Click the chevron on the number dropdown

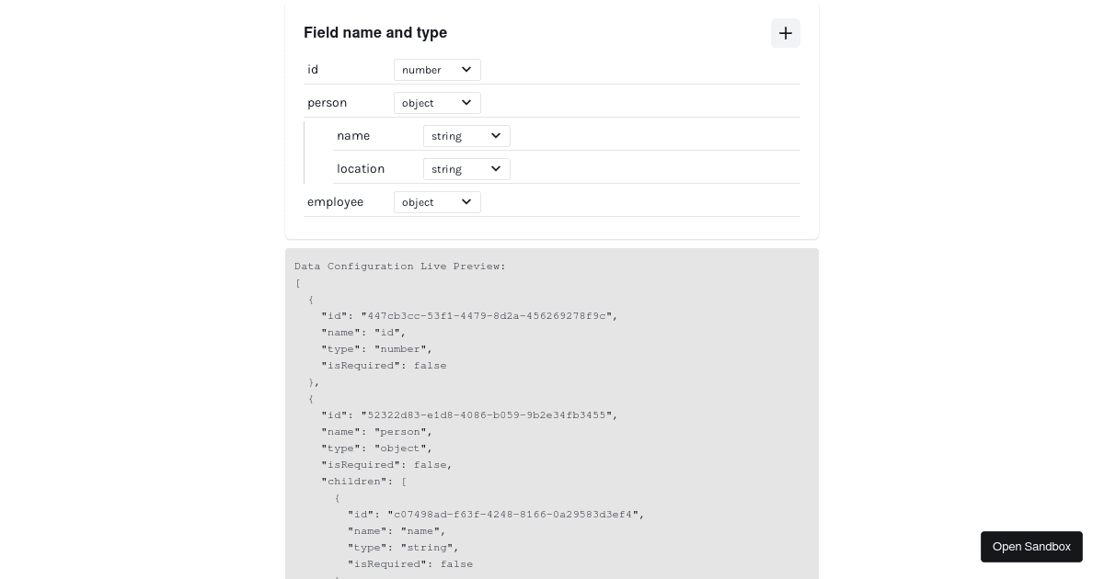(x=466, y=70)
